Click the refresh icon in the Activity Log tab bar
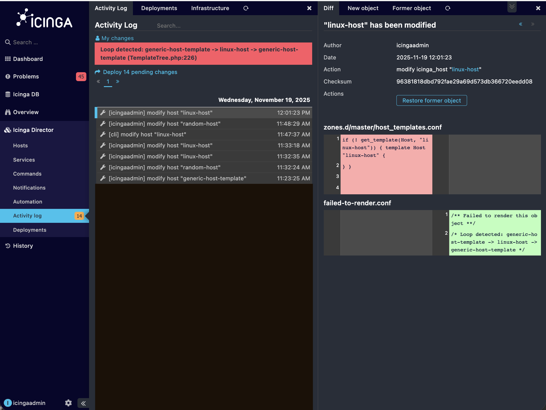 pyautogui.click(x=246, y=8)
